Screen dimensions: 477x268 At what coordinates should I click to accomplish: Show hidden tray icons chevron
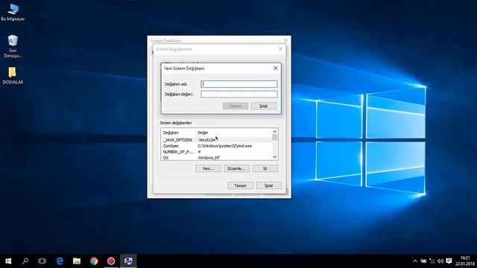point(415,261)
